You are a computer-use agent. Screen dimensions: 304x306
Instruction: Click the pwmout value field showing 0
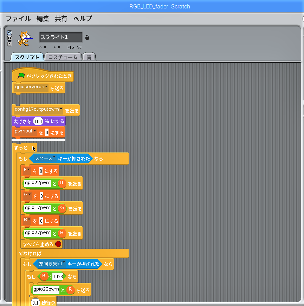click(x=47, y=132)
